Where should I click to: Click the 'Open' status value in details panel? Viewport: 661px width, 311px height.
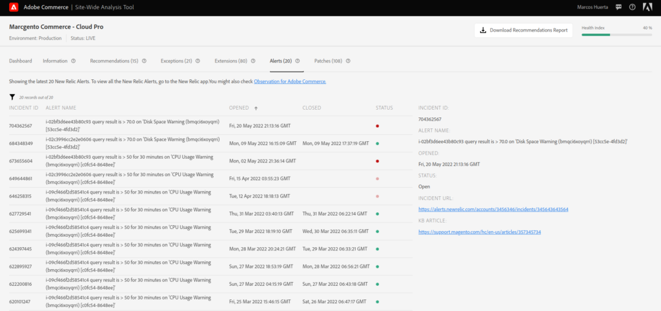(424, 186)
